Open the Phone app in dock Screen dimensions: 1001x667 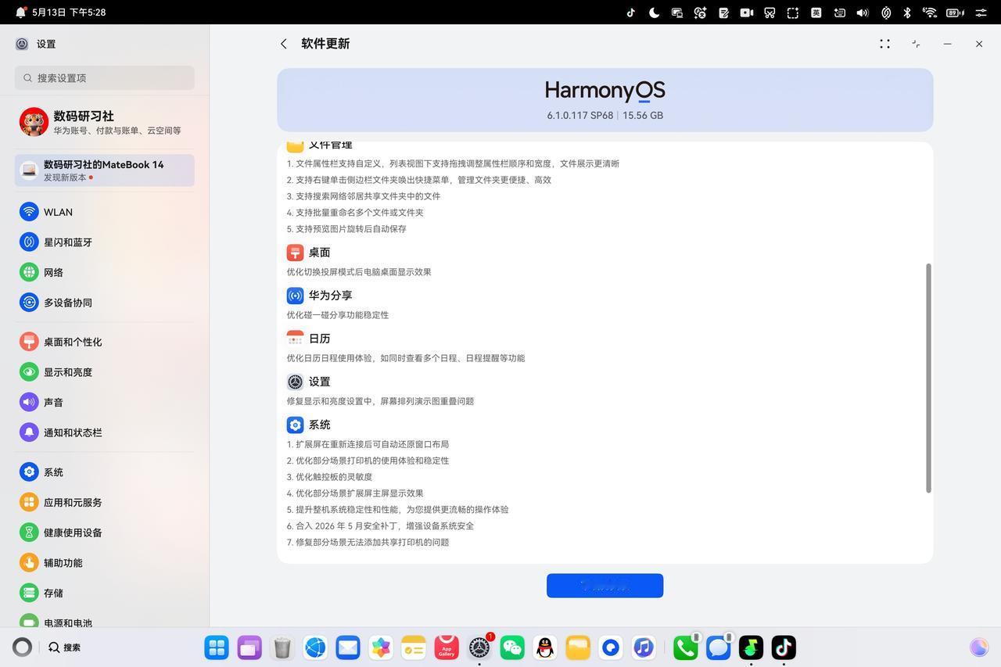[x=686, y=647]
